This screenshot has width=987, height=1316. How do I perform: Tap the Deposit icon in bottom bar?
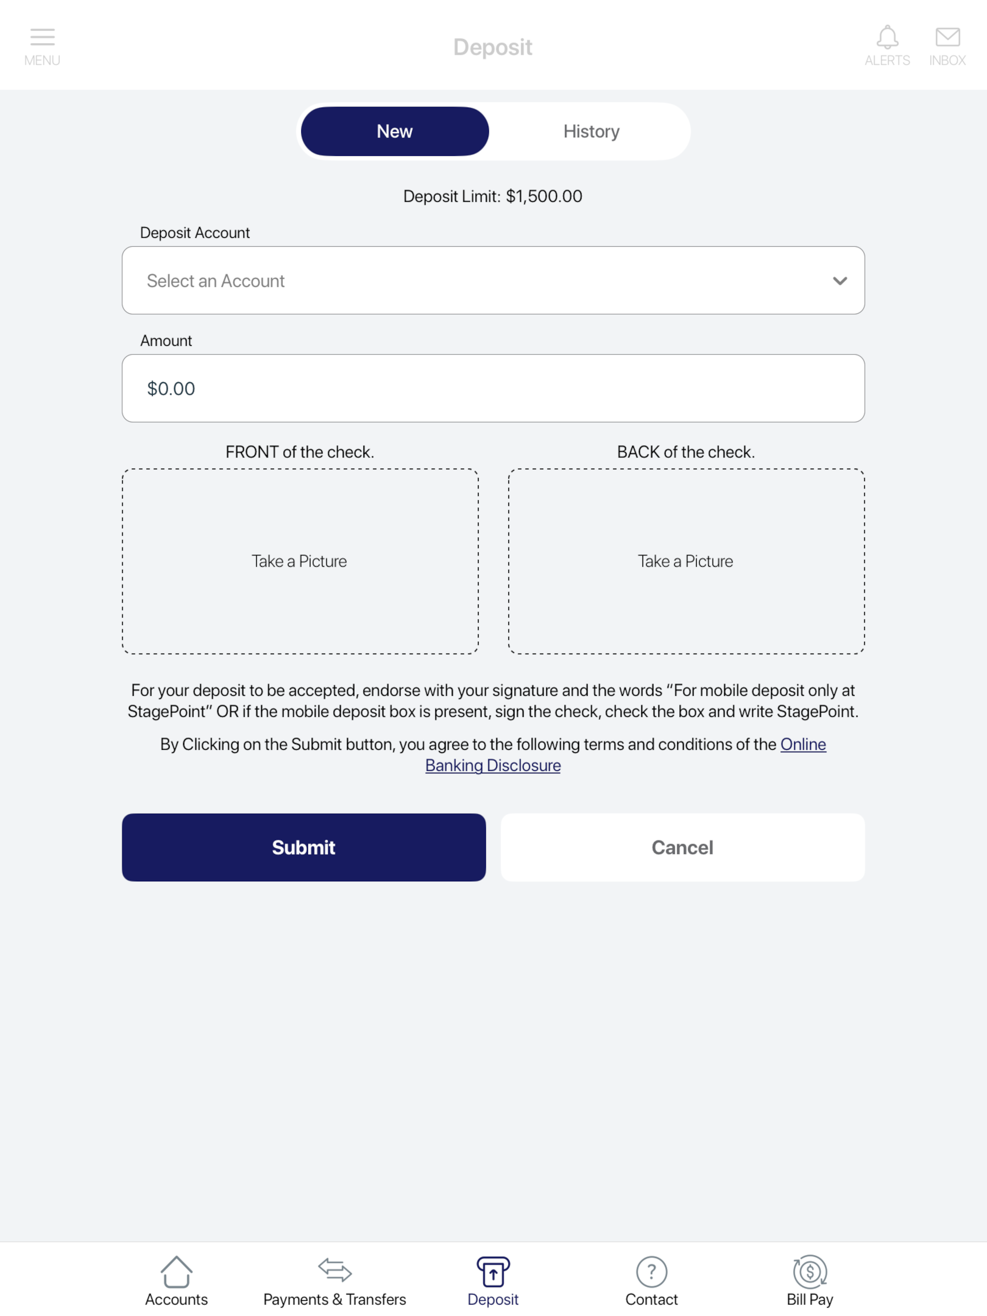point(493,1272)
